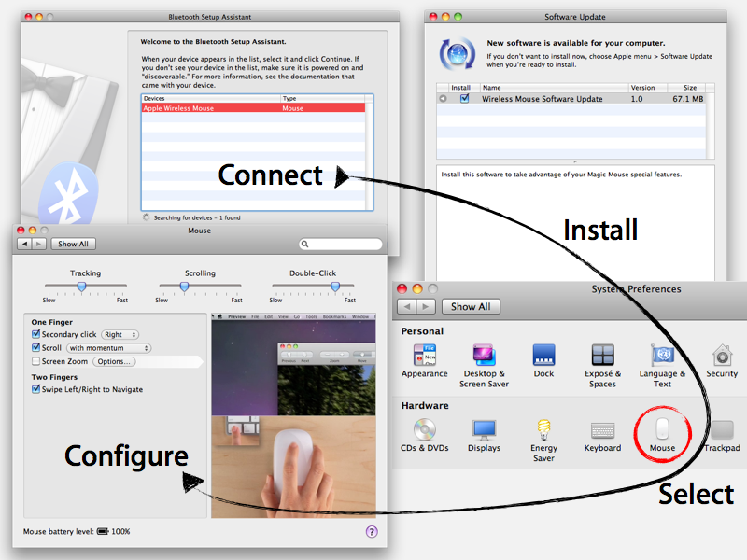Click forward arrow in Mouse window
This screenshot has width=747, height=560.
38,244
